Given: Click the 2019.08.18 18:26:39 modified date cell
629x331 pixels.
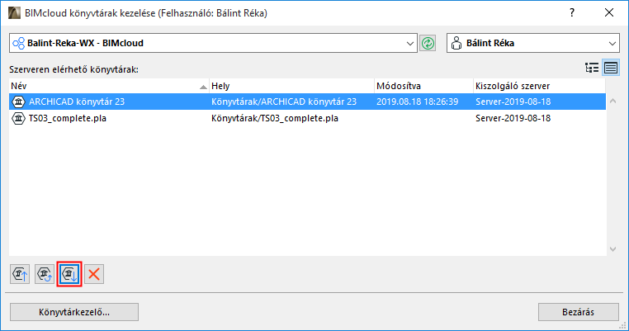Looking at the screenshot, I should 417,102.
